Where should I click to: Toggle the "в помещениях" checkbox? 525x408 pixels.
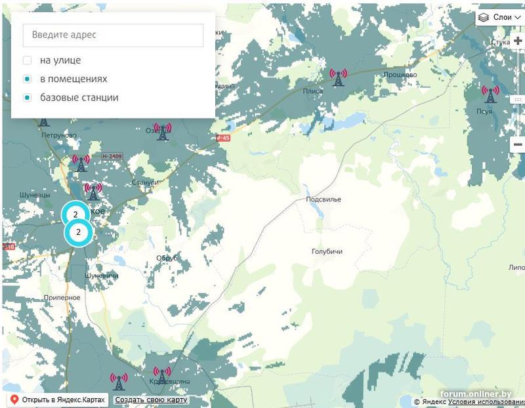[27, 79]
